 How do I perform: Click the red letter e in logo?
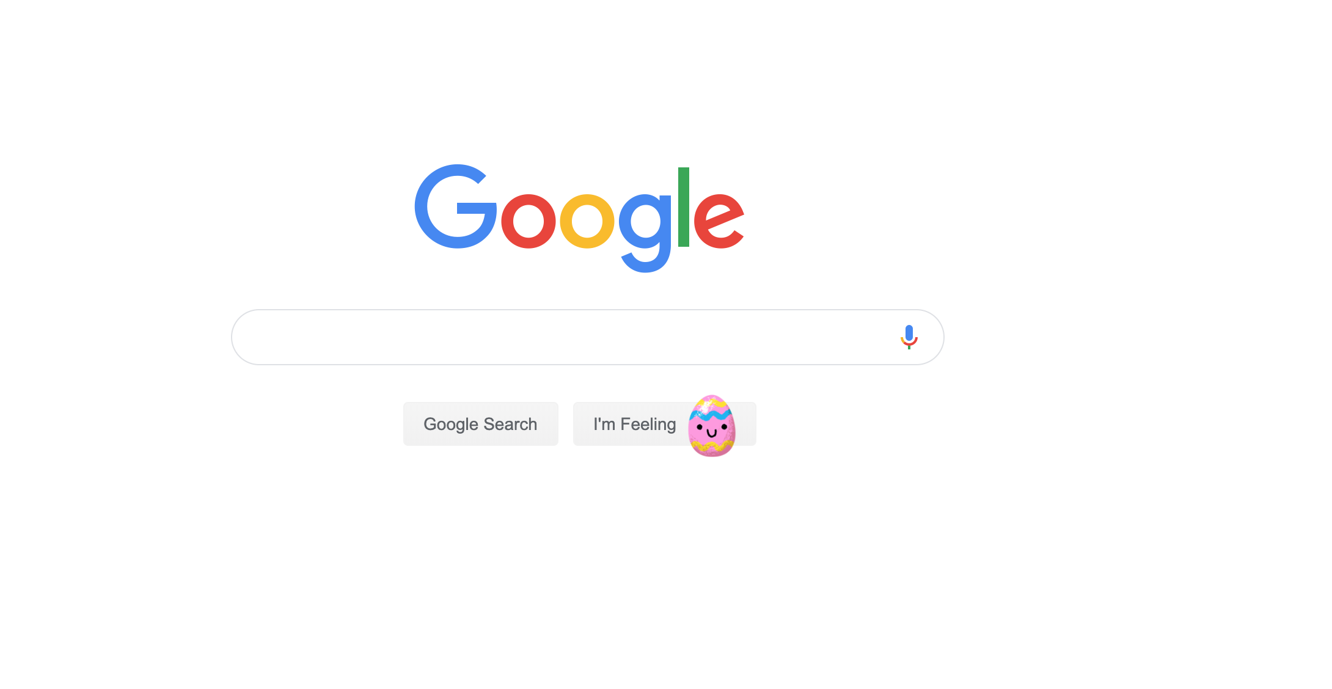pos(719,221)
